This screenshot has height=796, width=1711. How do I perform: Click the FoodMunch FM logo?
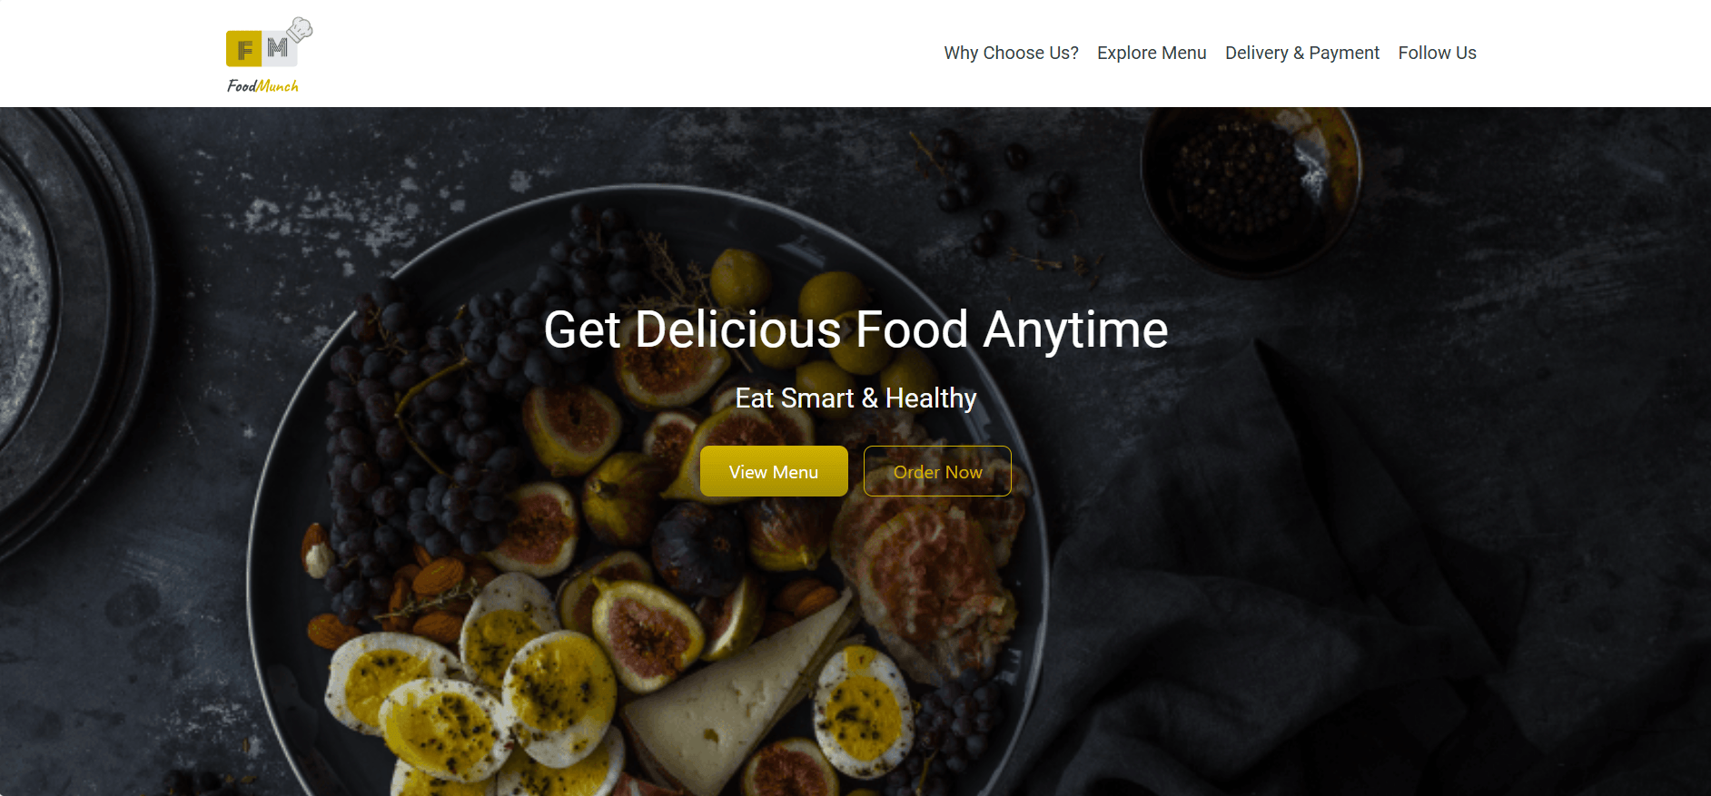pos(269,55)
